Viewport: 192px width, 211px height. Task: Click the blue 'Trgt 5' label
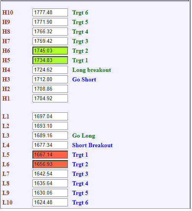click(80, 193)
